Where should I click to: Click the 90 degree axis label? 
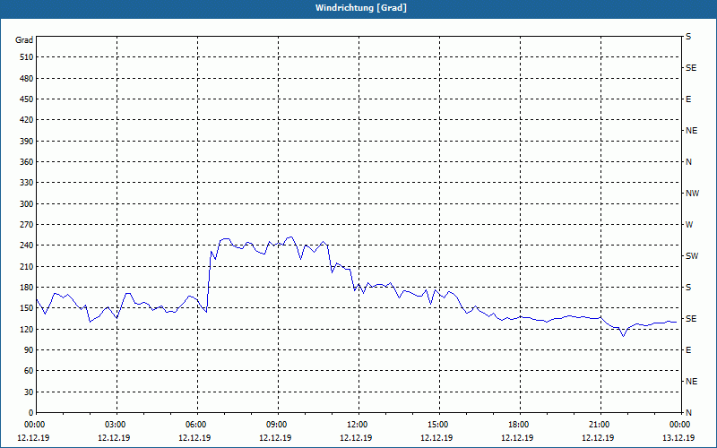point(29,350)
